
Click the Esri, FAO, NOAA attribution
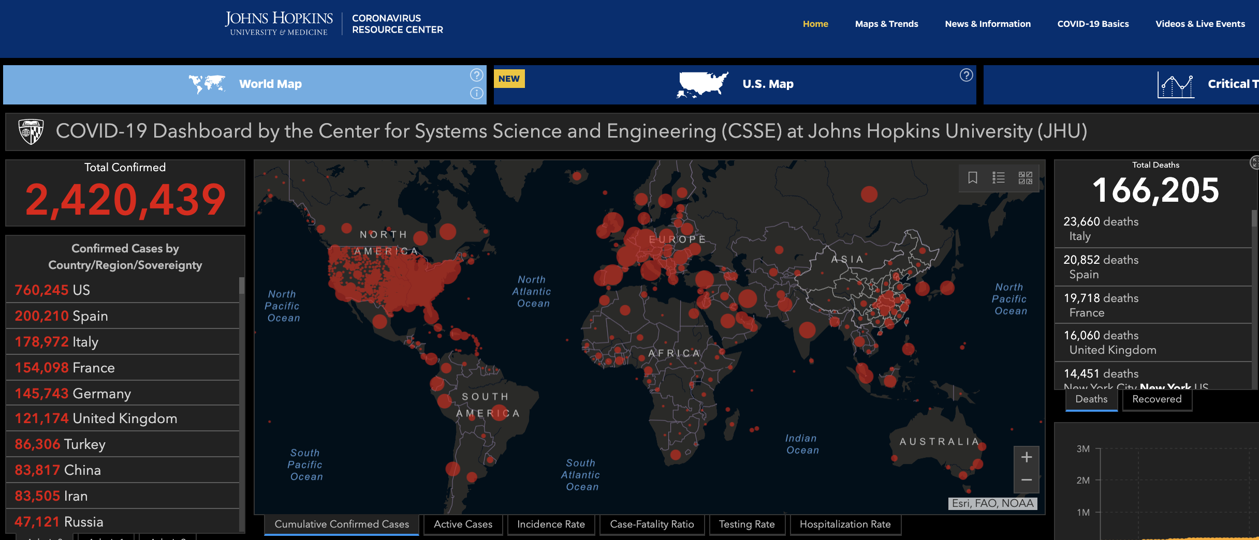[992, 503]
